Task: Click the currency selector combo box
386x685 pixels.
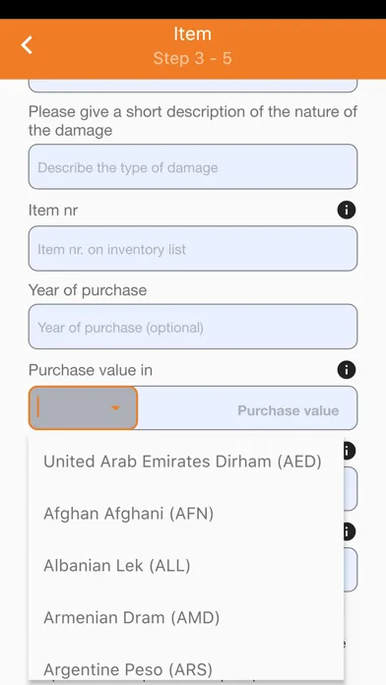Action: click(83, 408)
